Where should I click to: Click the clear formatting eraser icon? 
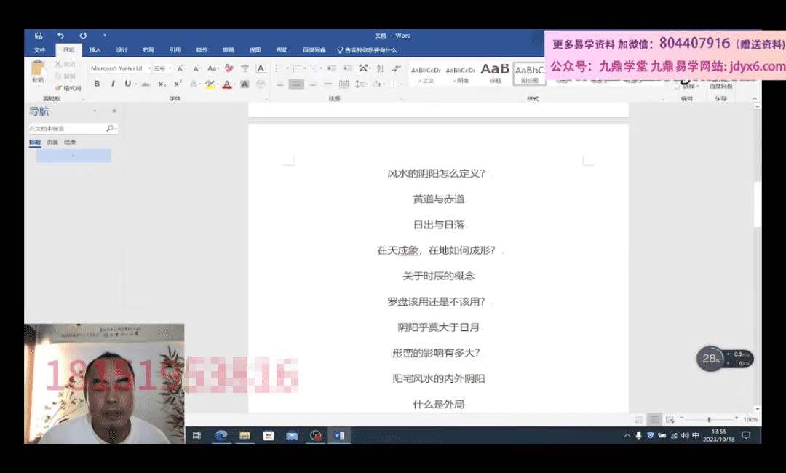[229, 68]
